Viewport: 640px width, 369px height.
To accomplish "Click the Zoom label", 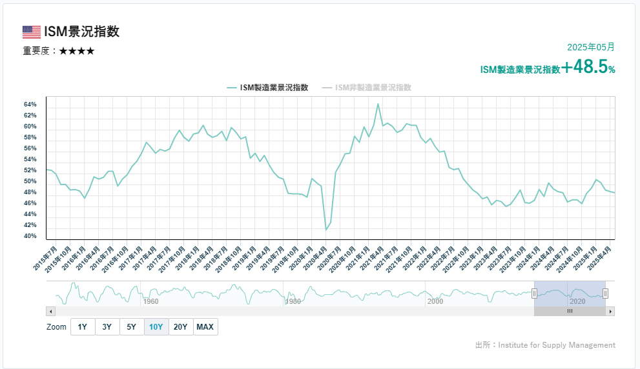I will point(56,327).
